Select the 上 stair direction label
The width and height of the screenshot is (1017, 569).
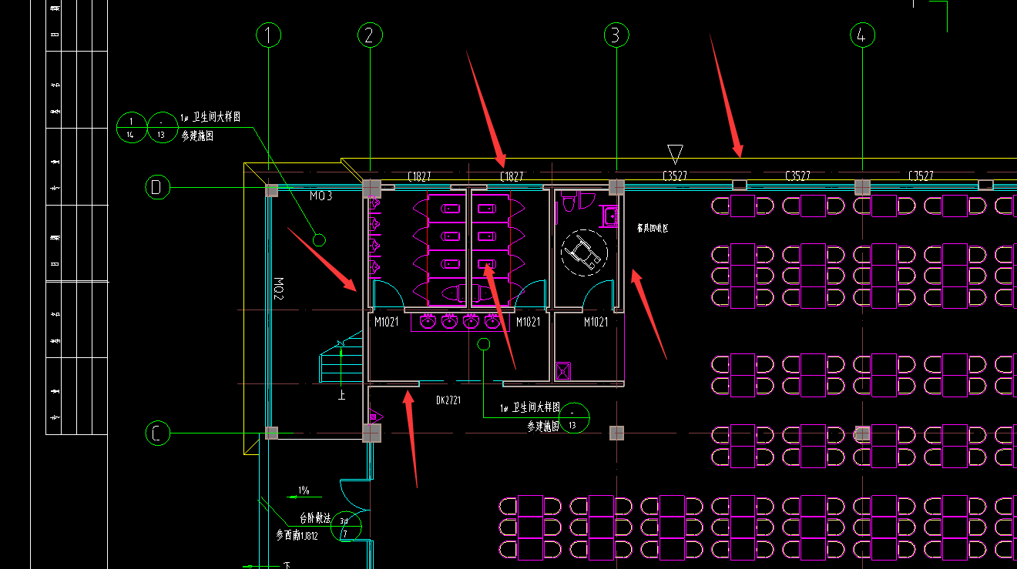point(341,396)
